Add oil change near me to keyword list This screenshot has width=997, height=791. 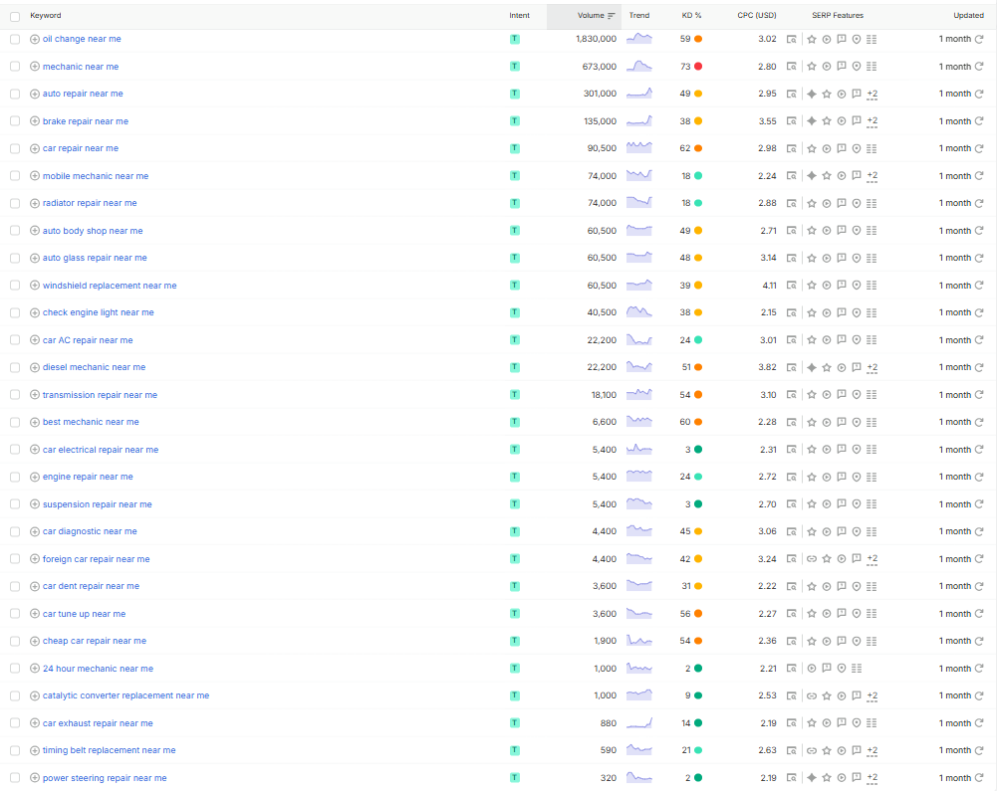point(35,39)
